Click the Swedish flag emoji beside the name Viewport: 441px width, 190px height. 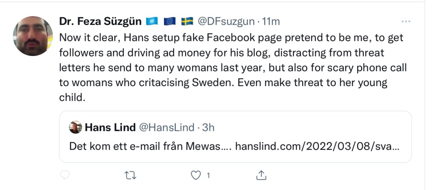click(187, 21)
